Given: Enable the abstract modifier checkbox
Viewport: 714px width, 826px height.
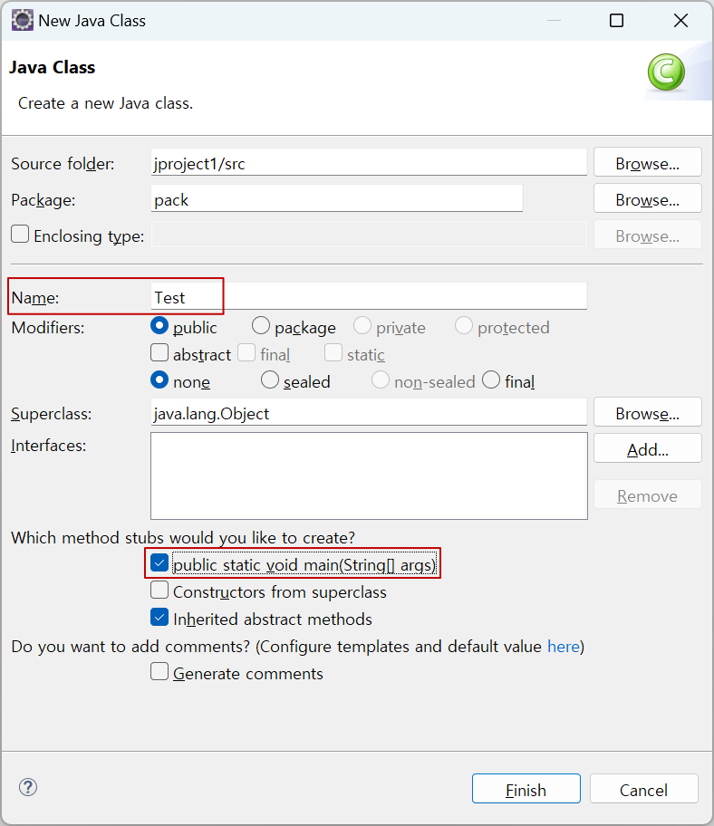Looking at the screenshot, I should click(x=159, y=352).
